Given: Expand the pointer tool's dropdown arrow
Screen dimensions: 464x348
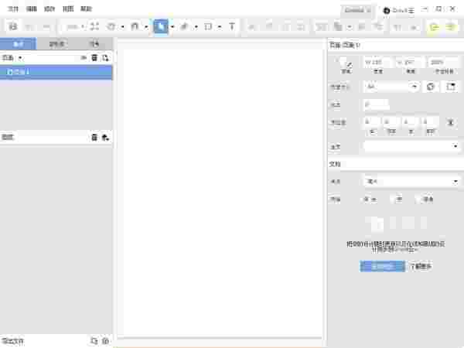Looking at the screenshot, I should click(172, 27).
